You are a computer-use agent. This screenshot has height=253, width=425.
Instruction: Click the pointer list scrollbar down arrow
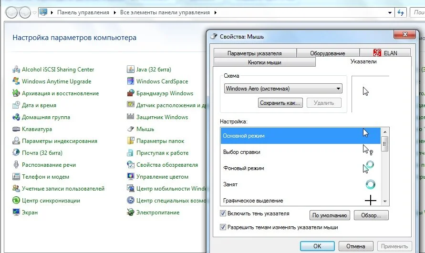pos(385,201)
